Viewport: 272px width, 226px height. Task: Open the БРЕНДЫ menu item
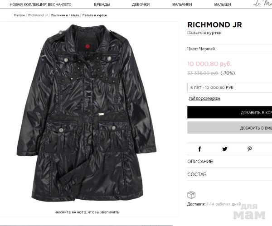click(102, 5)
